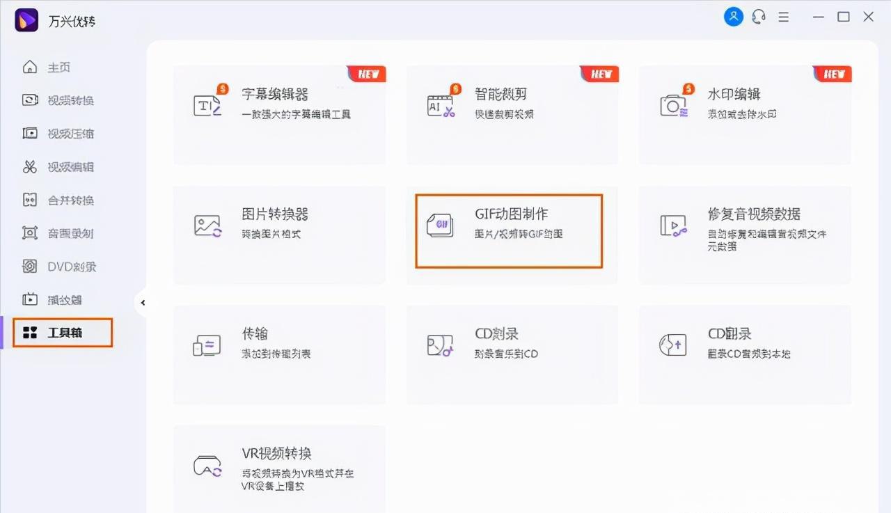
Task: Launch the 字幕编辑器 subtitle editor tool
Action: coord(279,116)
